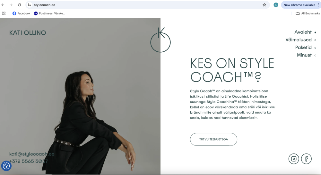Open the Chrome apps grid icon

point(4,13)
